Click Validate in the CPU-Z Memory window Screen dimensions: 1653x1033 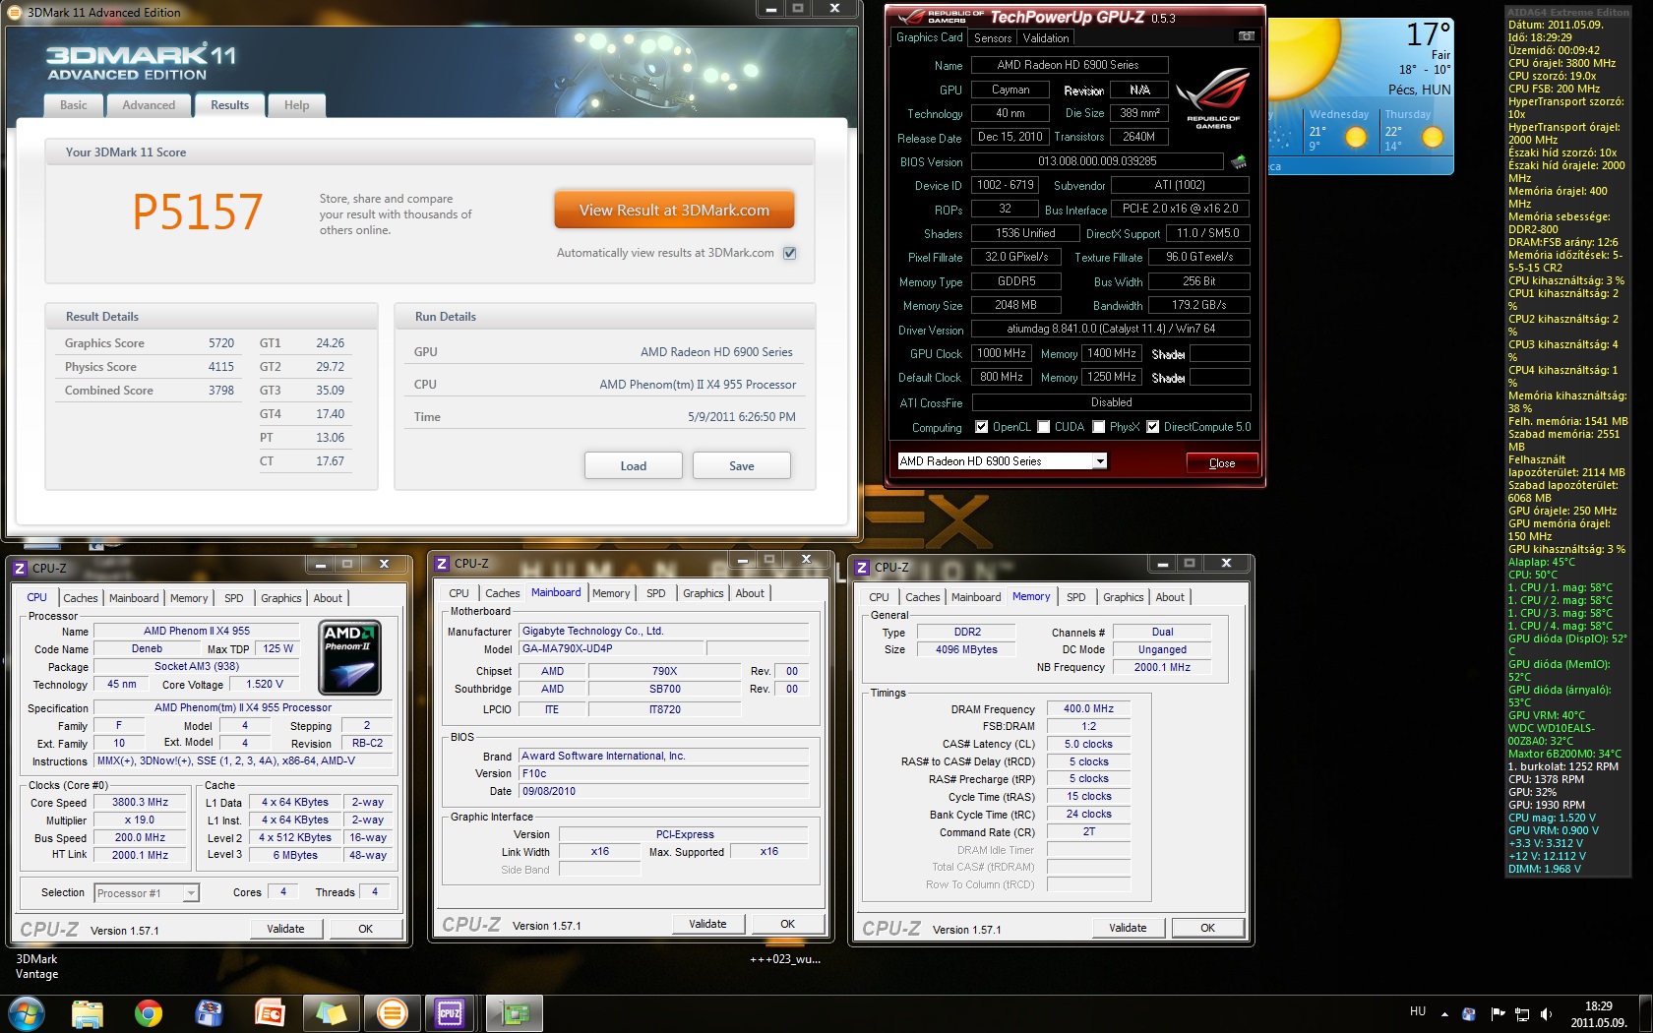[x=1128, y=928]
